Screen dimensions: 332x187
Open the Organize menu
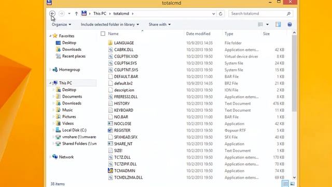61,24
